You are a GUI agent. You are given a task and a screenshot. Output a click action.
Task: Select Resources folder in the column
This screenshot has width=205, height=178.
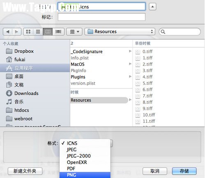pos(99,100)
